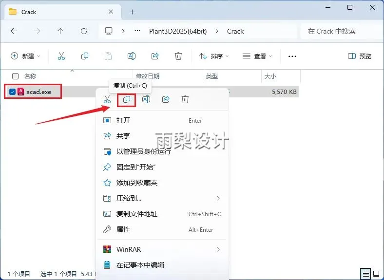Delete via the context menu trash icon
The image size is (384, 280).
tap(185, 99)
